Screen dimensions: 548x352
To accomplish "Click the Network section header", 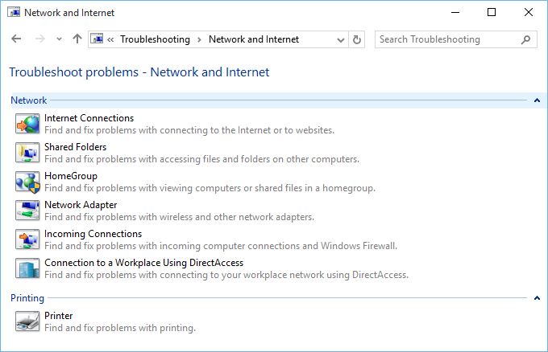I will click(x=29, y=100).
